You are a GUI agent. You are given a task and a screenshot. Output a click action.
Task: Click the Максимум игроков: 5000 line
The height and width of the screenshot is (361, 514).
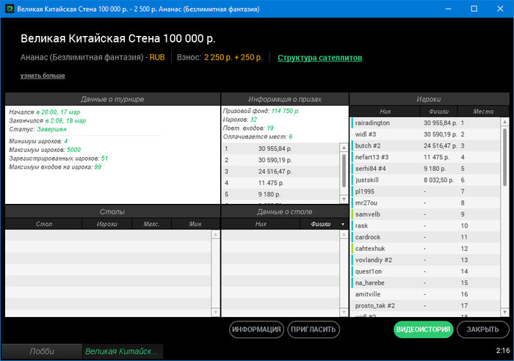[45, 150]
